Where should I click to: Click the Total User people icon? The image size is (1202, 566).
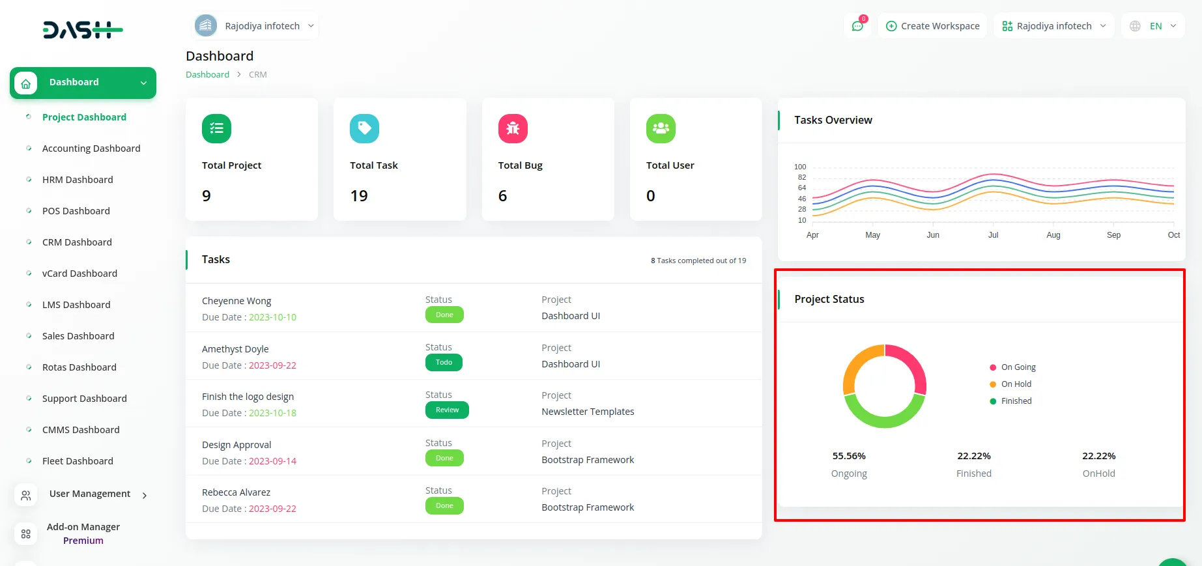click(x=661, y=128)
